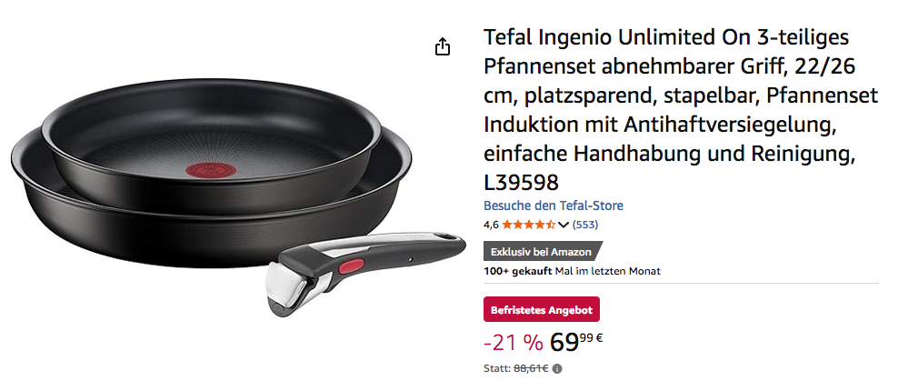This screenshot has height=381, width=898.
Task: Click the Exklusiv bei Amazon badge
Action: [x=543, y=252]
